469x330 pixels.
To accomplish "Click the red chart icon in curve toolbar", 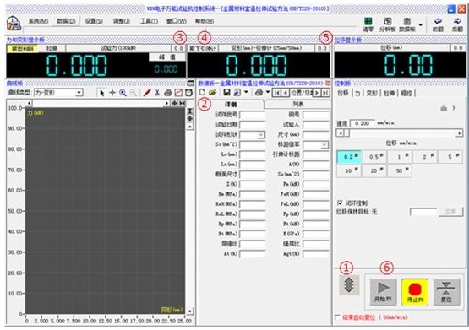I will tap(178, 93).
